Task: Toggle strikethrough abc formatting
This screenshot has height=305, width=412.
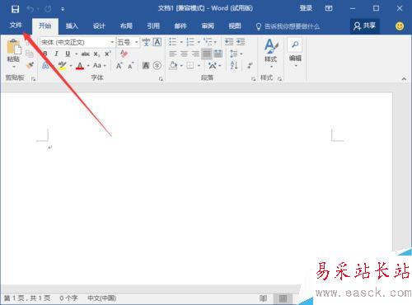Action: pos(86,54)
